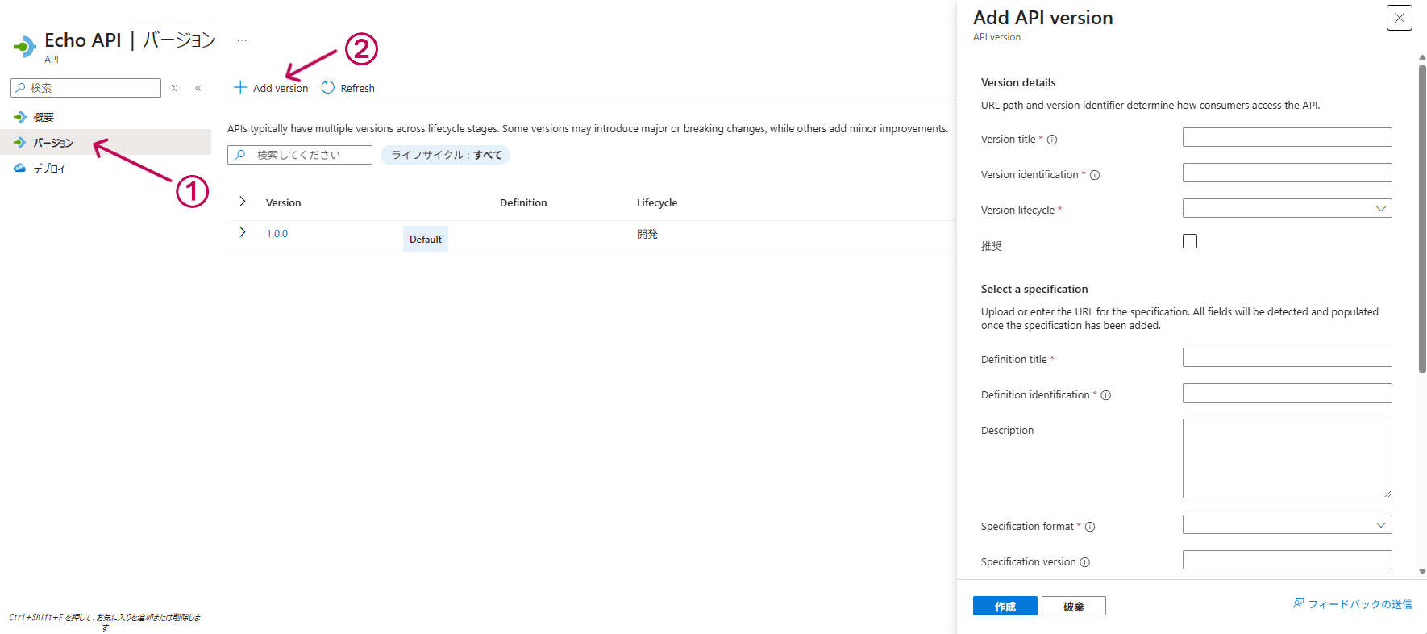Screen dimensions: 1427x634
Task: Expand all rows via header chevron
Action: coord(243,202)
